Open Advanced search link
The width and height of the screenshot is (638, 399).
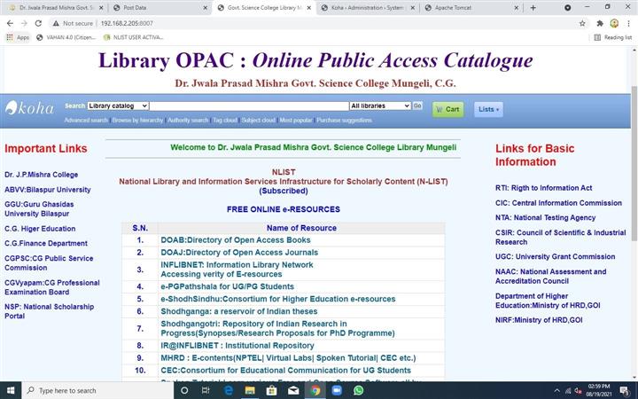click(86, 120)
